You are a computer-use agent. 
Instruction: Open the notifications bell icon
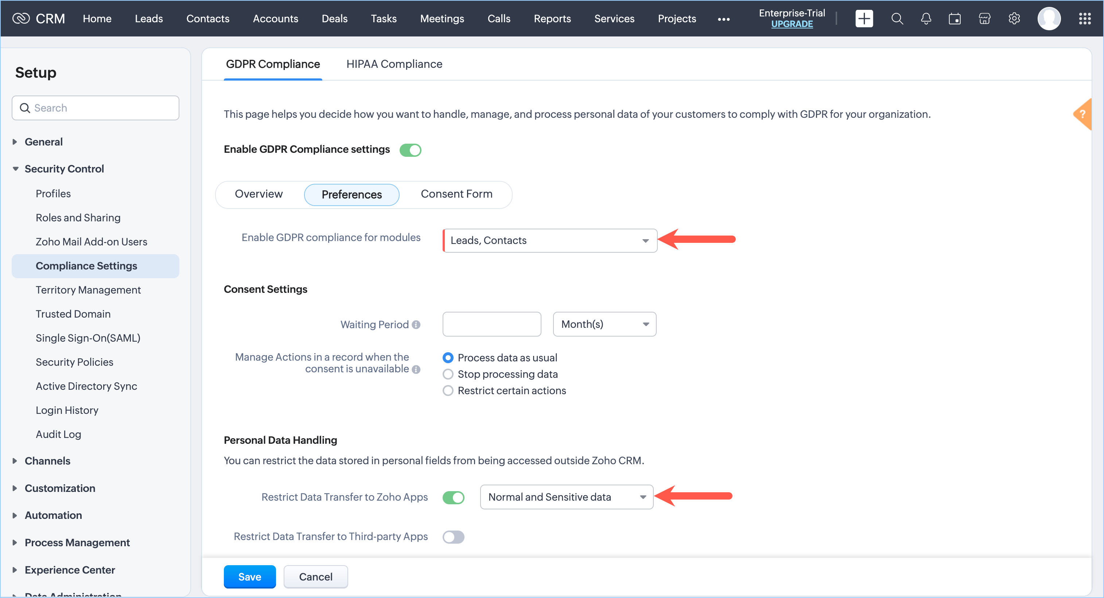click(926, 19)
